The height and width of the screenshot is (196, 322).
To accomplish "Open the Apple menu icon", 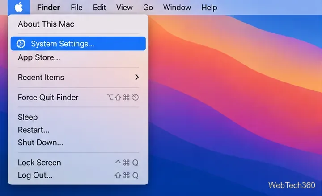I will pyautogui.click(x=19, y=8).
